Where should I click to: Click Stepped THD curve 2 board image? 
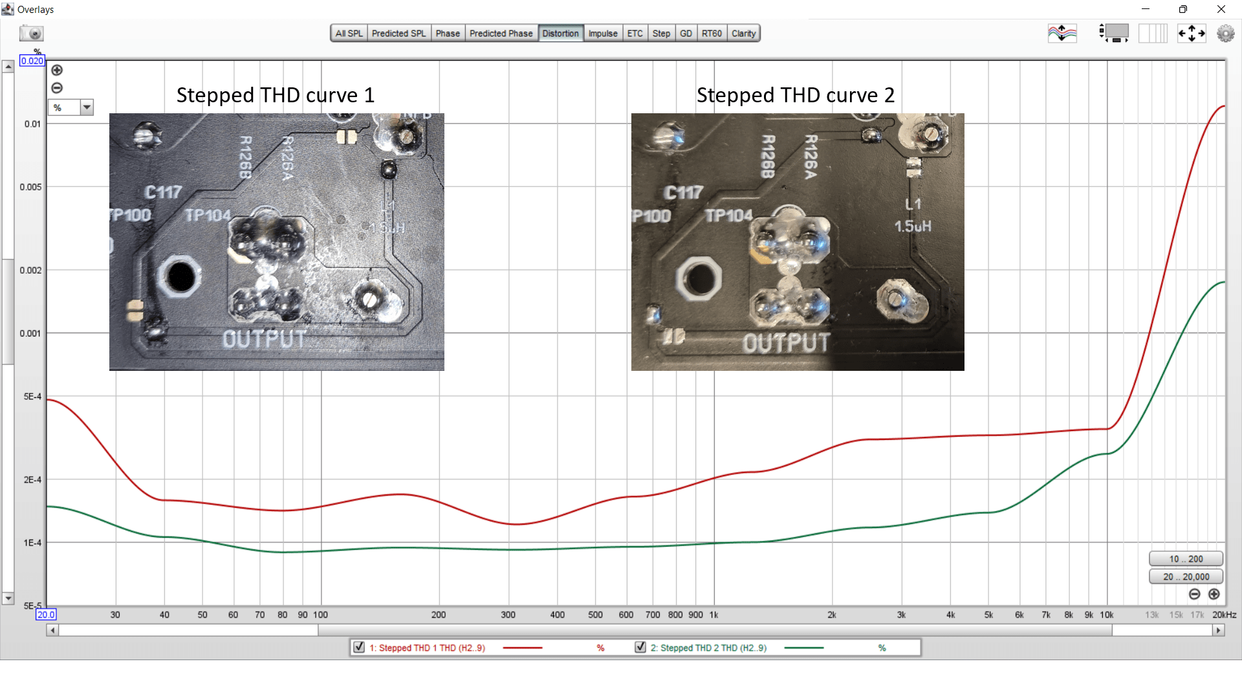798,242
